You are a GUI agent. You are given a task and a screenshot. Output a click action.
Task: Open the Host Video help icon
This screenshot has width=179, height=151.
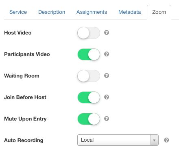[x=107, y=32]
